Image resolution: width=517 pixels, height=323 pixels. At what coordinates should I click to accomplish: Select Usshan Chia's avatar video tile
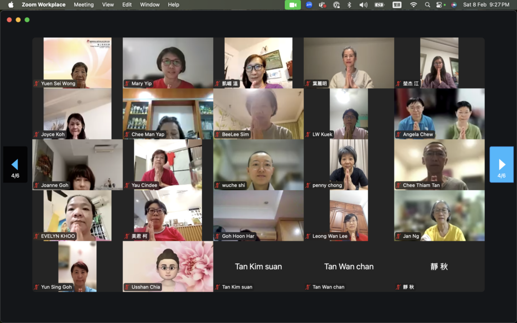pyautogui.click(x=168, y=266)
